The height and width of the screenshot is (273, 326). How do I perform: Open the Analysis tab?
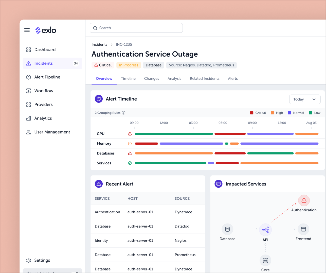(x=174, y=79)
